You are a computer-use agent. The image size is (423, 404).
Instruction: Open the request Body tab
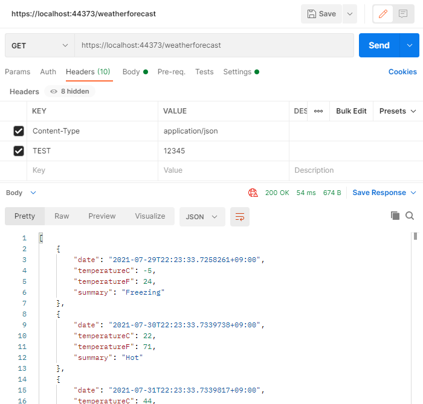tap(135, 72)
